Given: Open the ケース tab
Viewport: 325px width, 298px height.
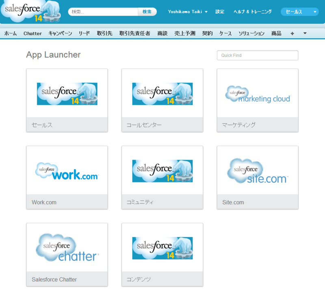Looking at the screenshot, I should pos(225,33).
